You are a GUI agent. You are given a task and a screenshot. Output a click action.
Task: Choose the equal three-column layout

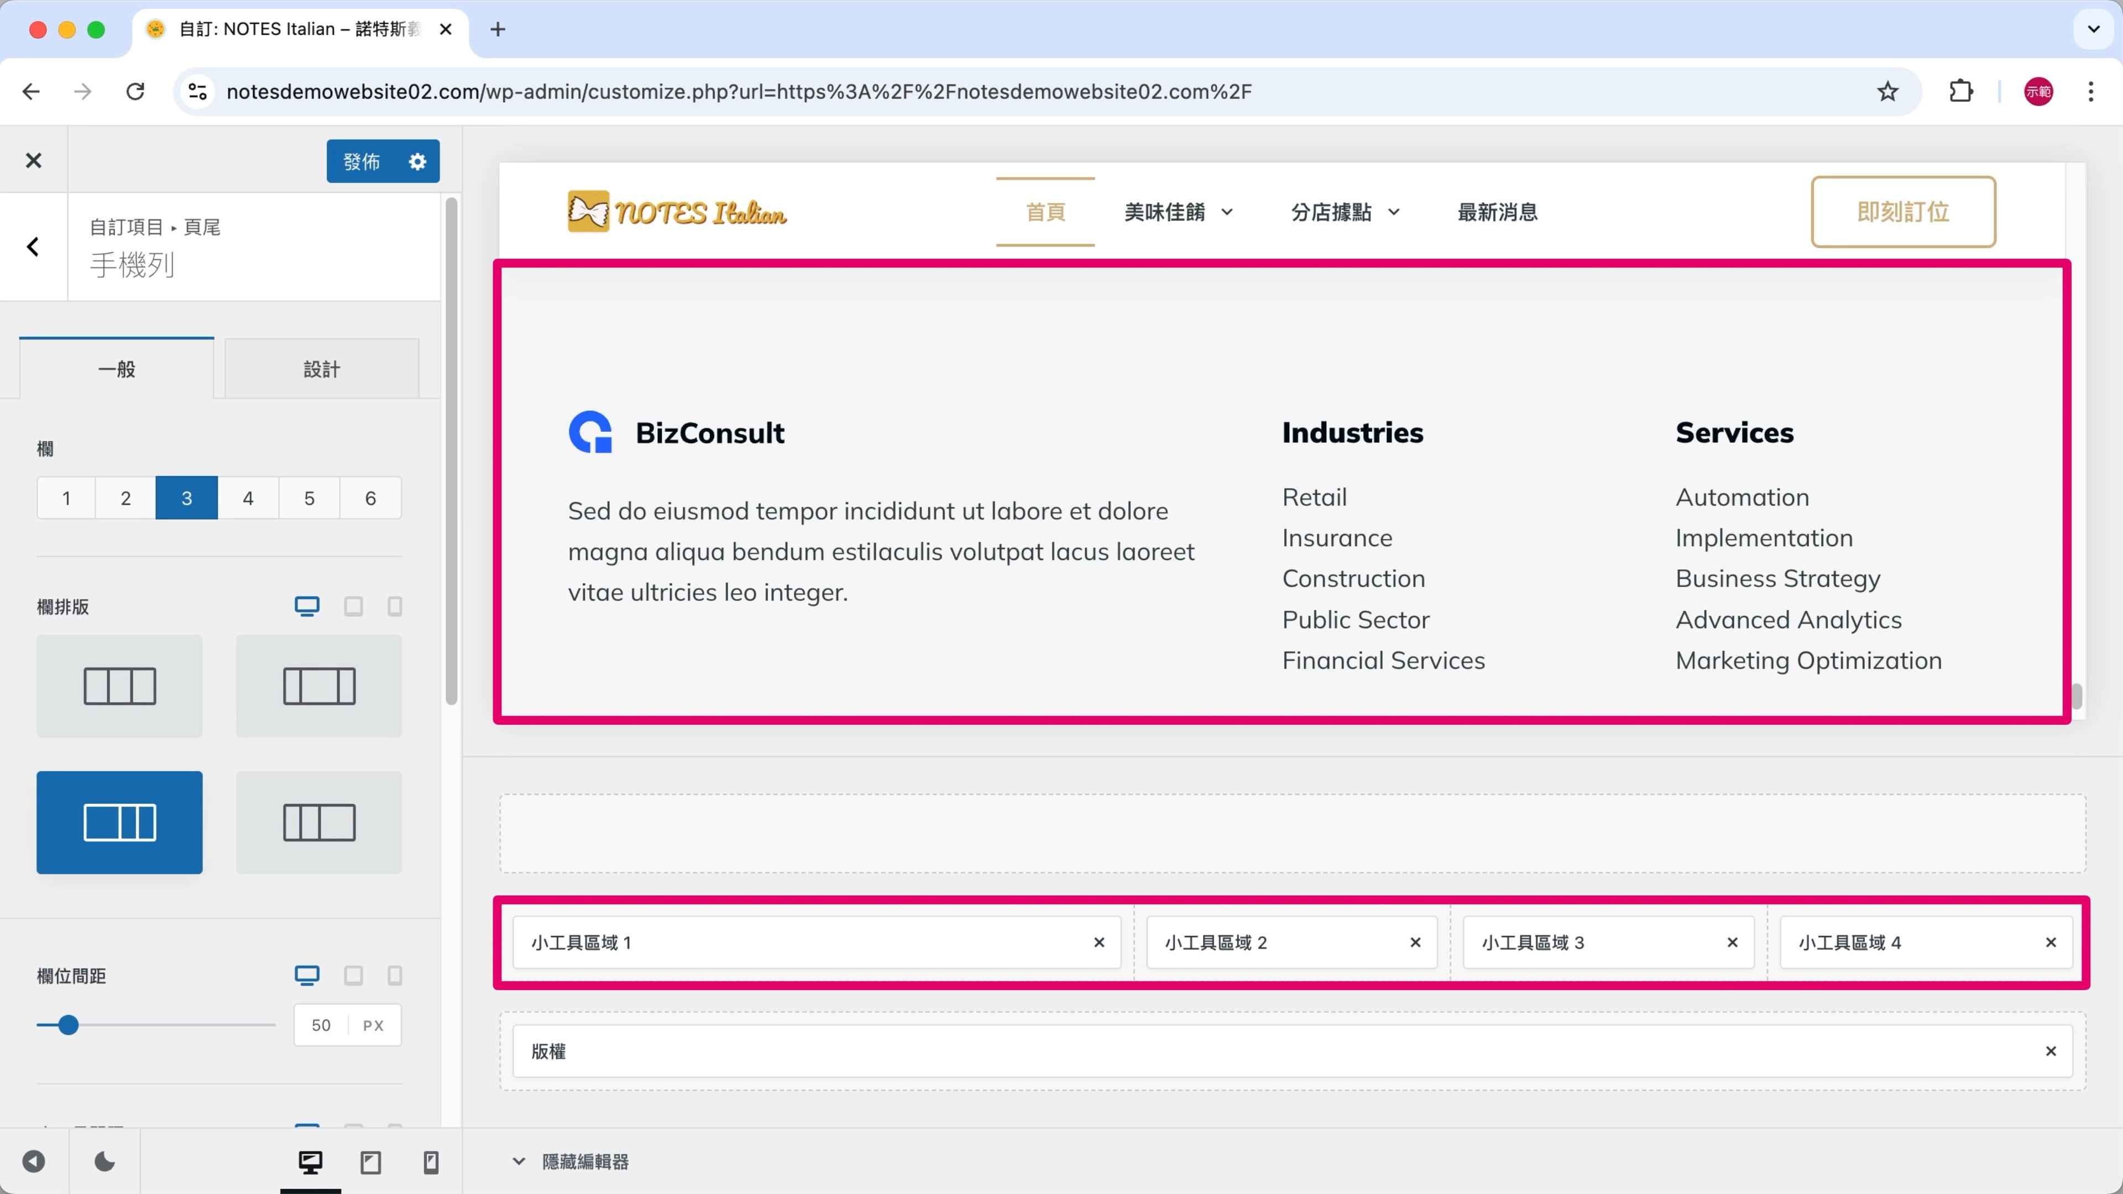pyautogui.click(x=119, y=685)
